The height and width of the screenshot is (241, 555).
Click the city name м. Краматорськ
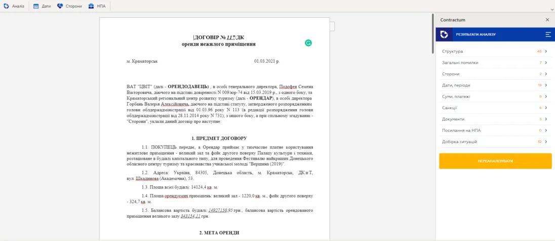pyautogui.click(x=142, y=61)
